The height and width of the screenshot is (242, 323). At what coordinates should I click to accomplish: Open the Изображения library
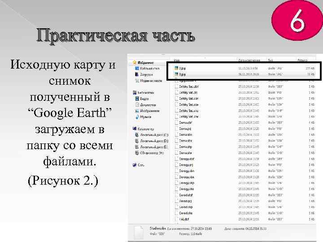pos(150,111)
